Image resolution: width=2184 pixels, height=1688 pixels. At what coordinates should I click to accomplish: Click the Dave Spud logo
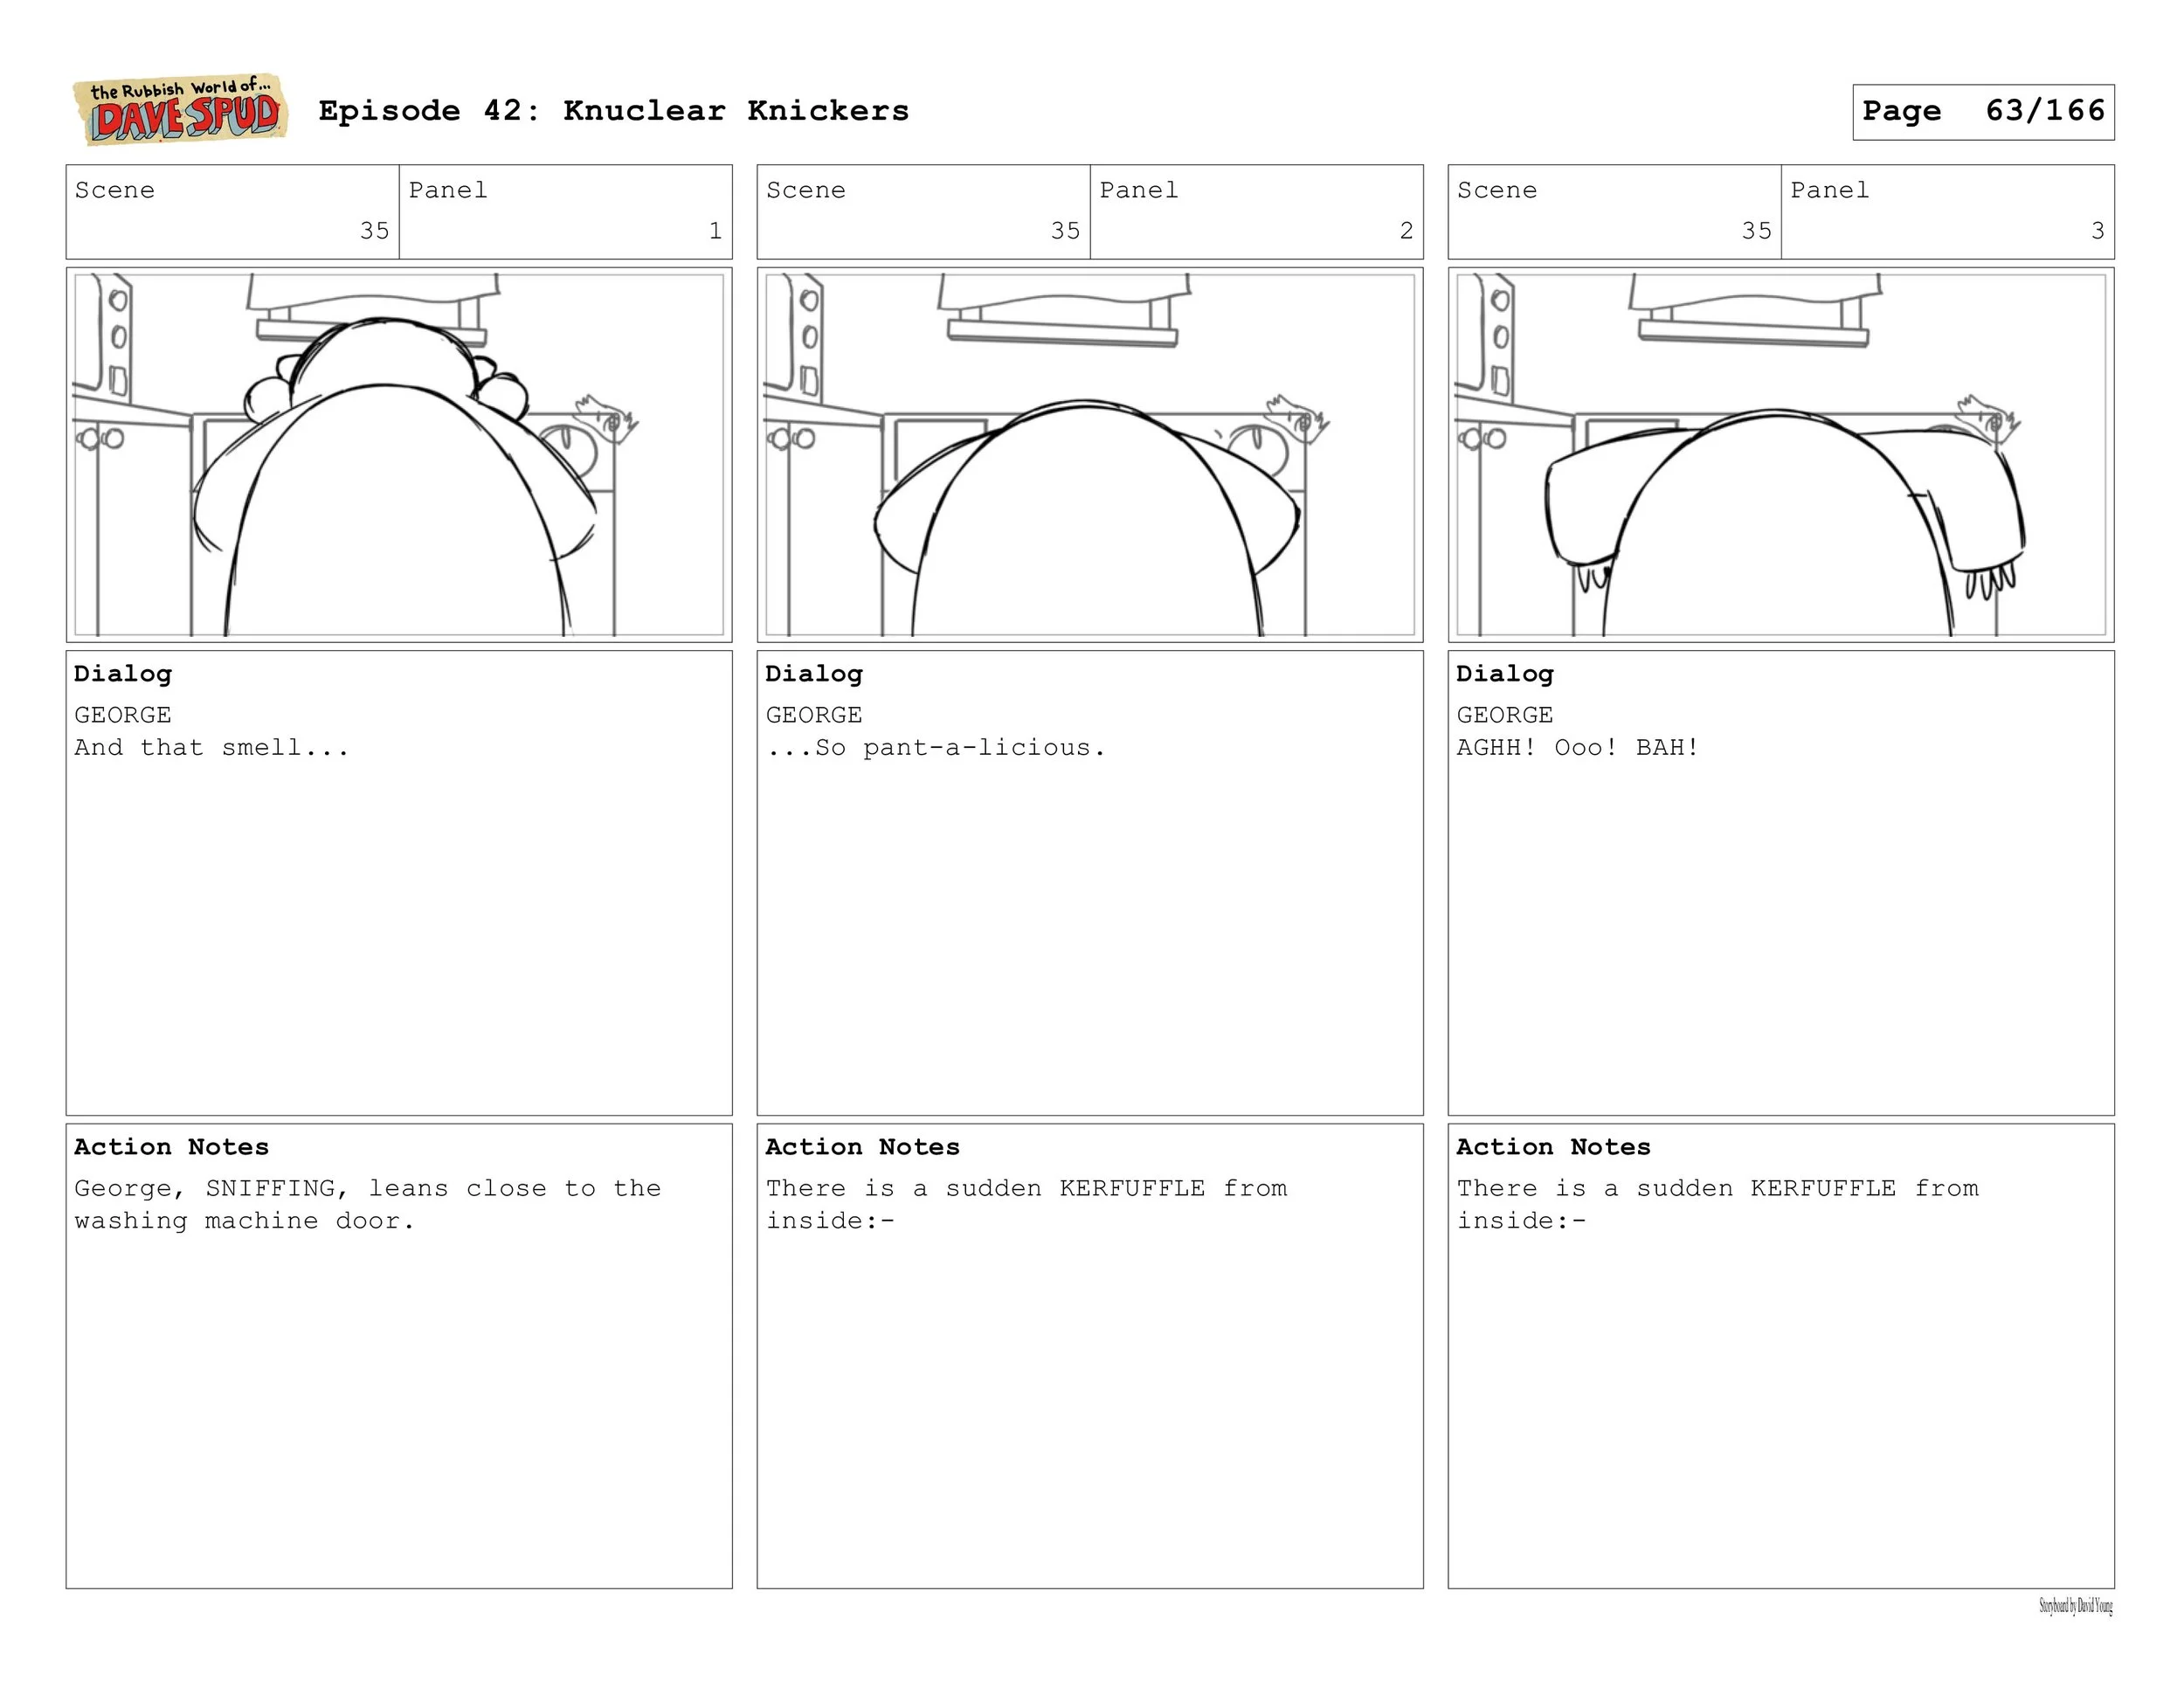[x=180, y=110]
